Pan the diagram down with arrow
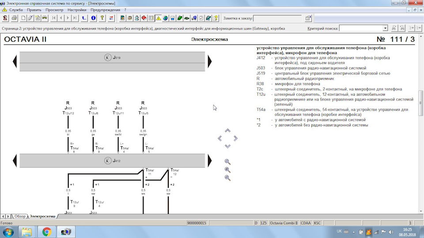This screenshot has width=424, height=238. coord(228,146)
